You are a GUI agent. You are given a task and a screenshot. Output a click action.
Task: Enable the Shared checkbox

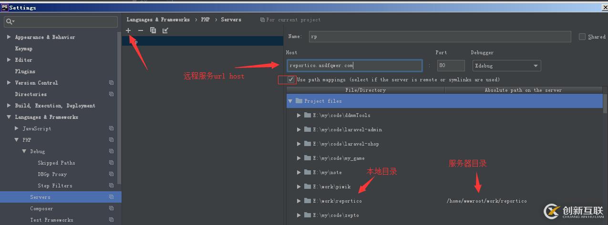[x=582, y=37]
